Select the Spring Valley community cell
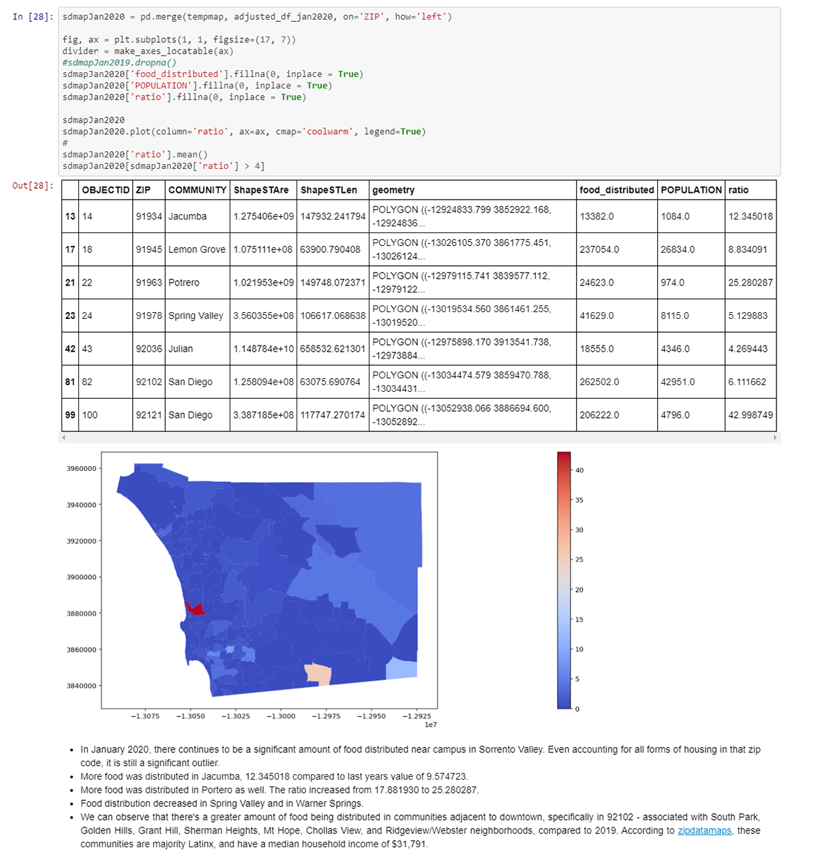The image size is (818, 854). pos(197,316)
